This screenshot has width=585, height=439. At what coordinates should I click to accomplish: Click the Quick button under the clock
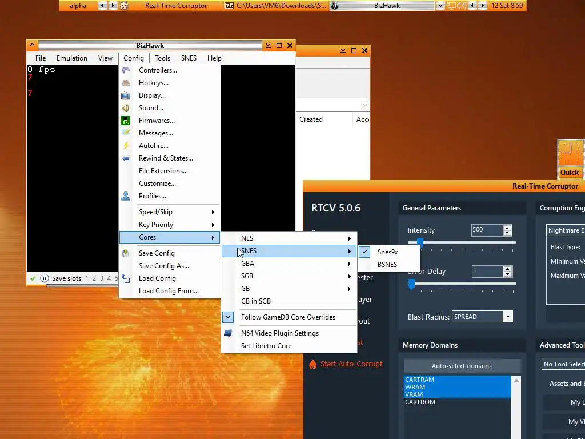point(570,173)
